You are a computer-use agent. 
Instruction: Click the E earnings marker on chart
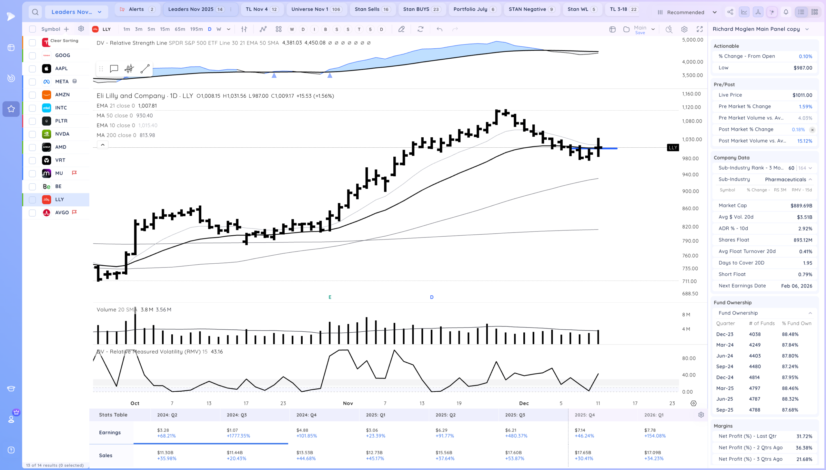tap(330, 297)
